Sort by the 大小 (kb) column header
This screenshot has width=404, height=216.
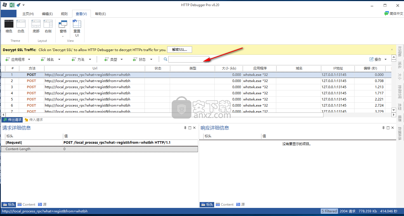(x=229, y=68)
